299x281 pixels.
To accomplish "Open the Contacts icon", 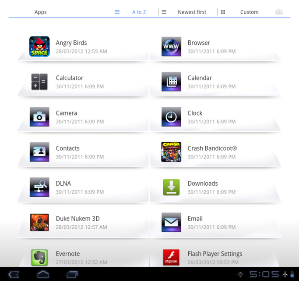I will coord(39,152).
